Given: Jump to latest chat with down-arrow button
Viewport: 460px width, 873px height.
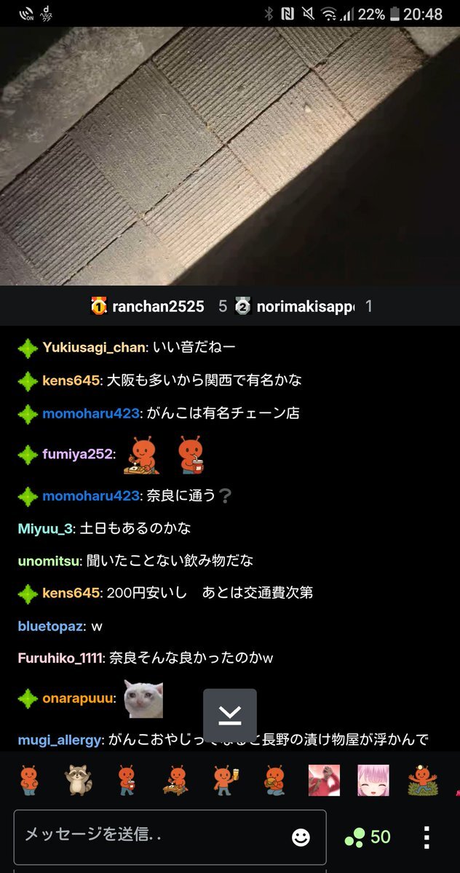Looking at the screenshot, I should (x=230, y=715).
